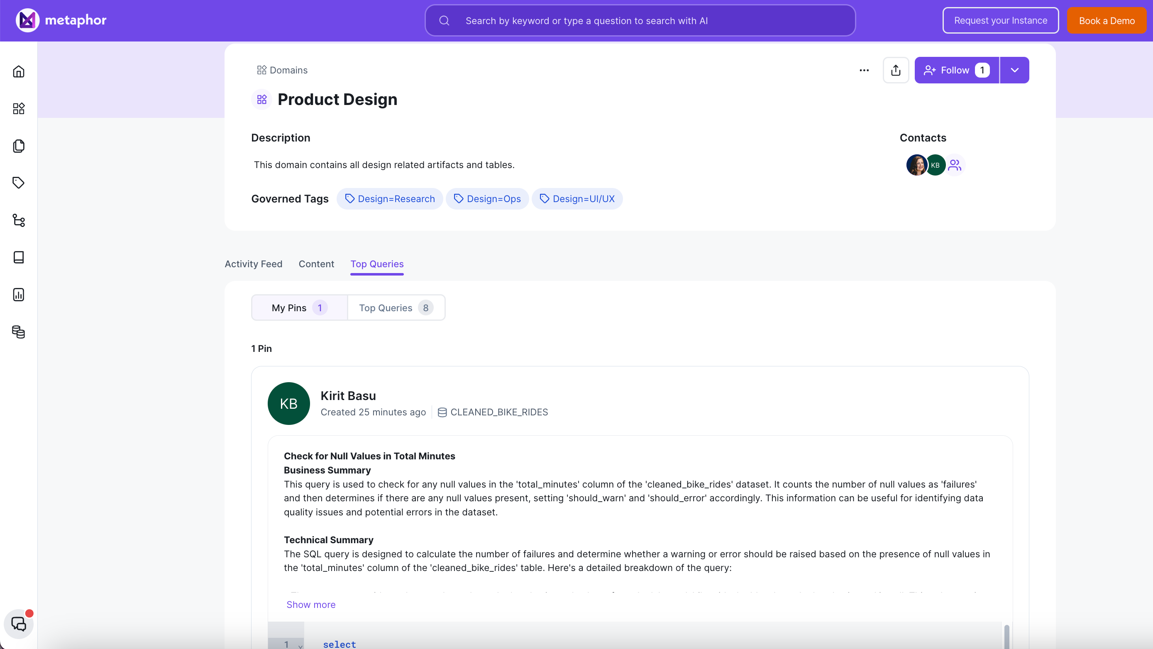Click Show more link
The image size is (1153, 649).
[x=310, y=605]
